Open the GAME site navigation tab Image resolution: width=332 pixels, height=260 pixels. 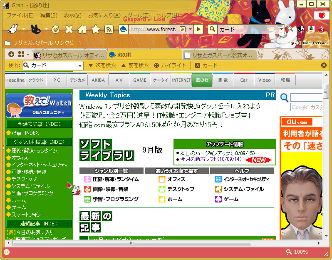pos(140,80)
